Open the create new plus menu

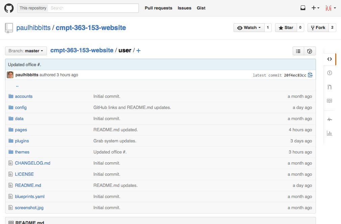(x=315, y=8)
